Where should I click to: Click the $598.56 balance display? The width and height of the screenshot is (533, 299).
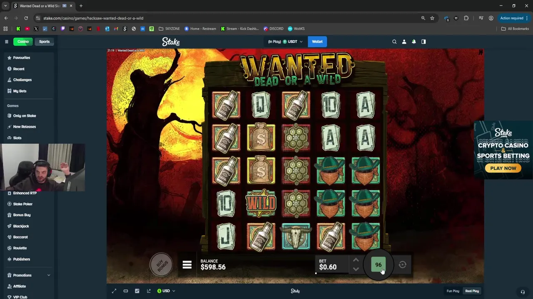point(213,267)
